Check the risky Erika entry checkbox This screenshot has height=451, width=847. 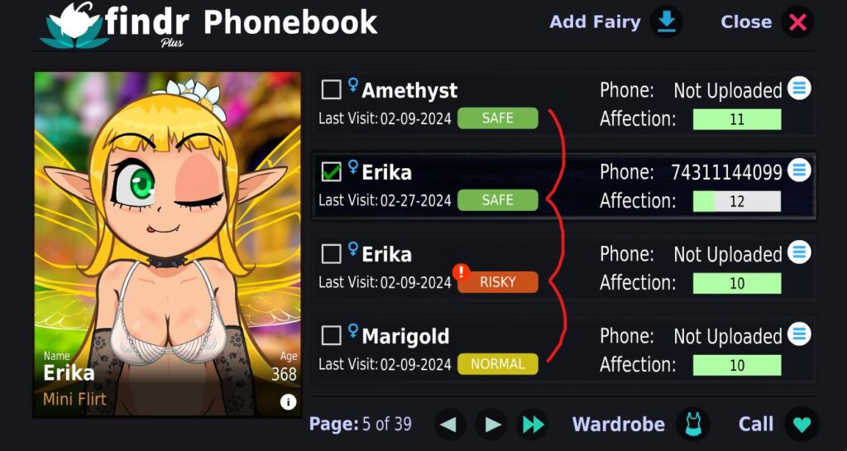[331, 253]
